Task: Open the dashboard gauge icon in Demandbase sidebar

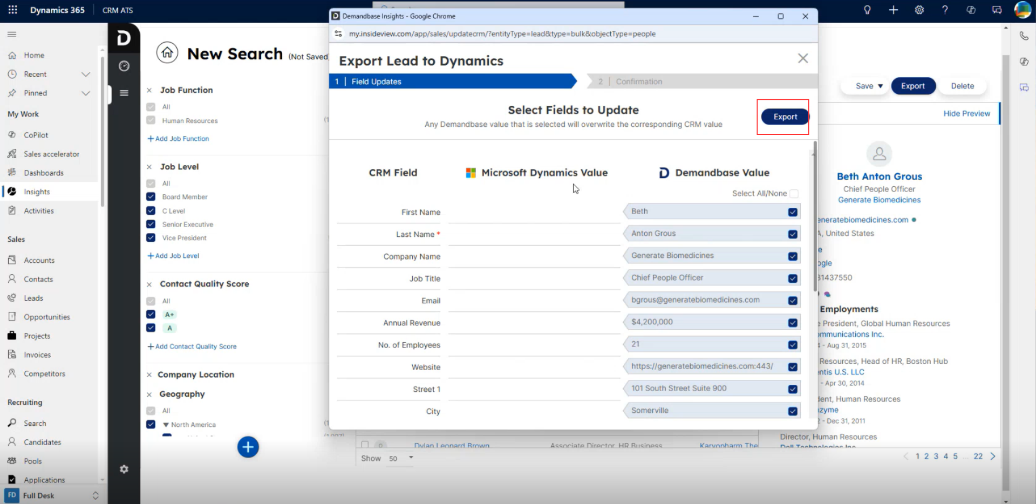Action: pyautogui.click(x=124, y=66)
